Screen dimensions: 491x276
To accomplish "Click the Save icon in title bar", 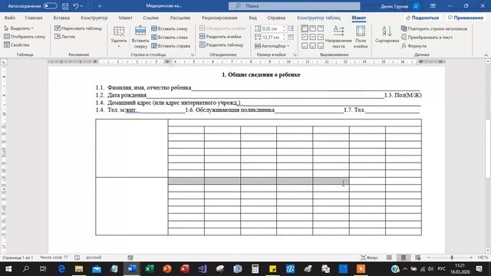I will click(65, 6).
